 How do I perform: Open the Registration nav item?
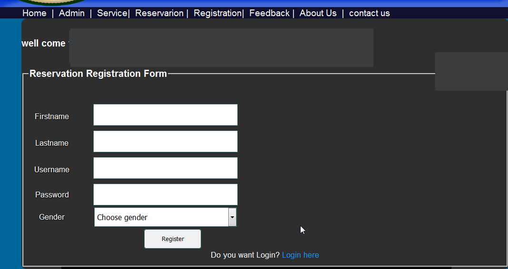[x=217, y=13]
